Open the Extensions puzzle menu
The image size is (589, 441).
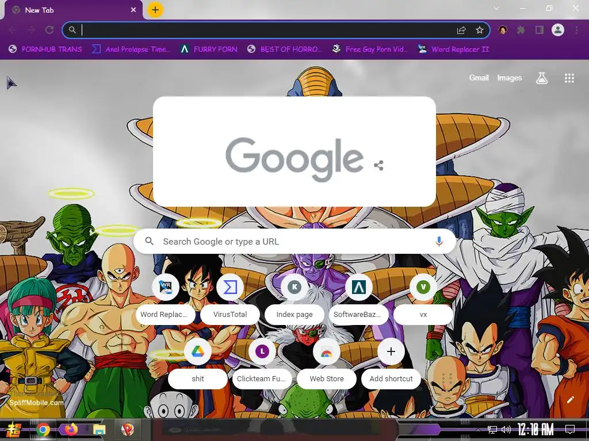pos(521,30)
